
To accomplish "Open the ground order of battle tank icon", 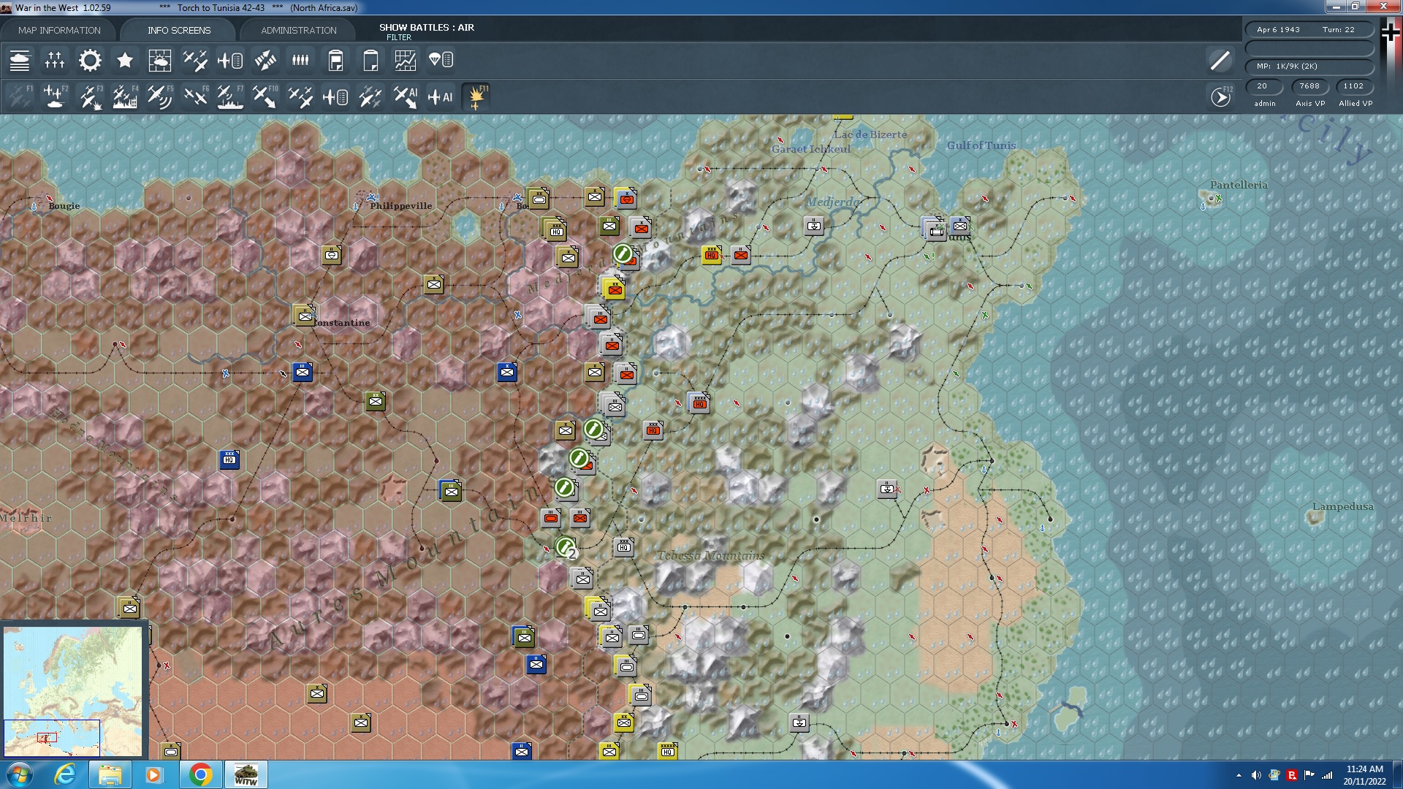I will 20,61.
